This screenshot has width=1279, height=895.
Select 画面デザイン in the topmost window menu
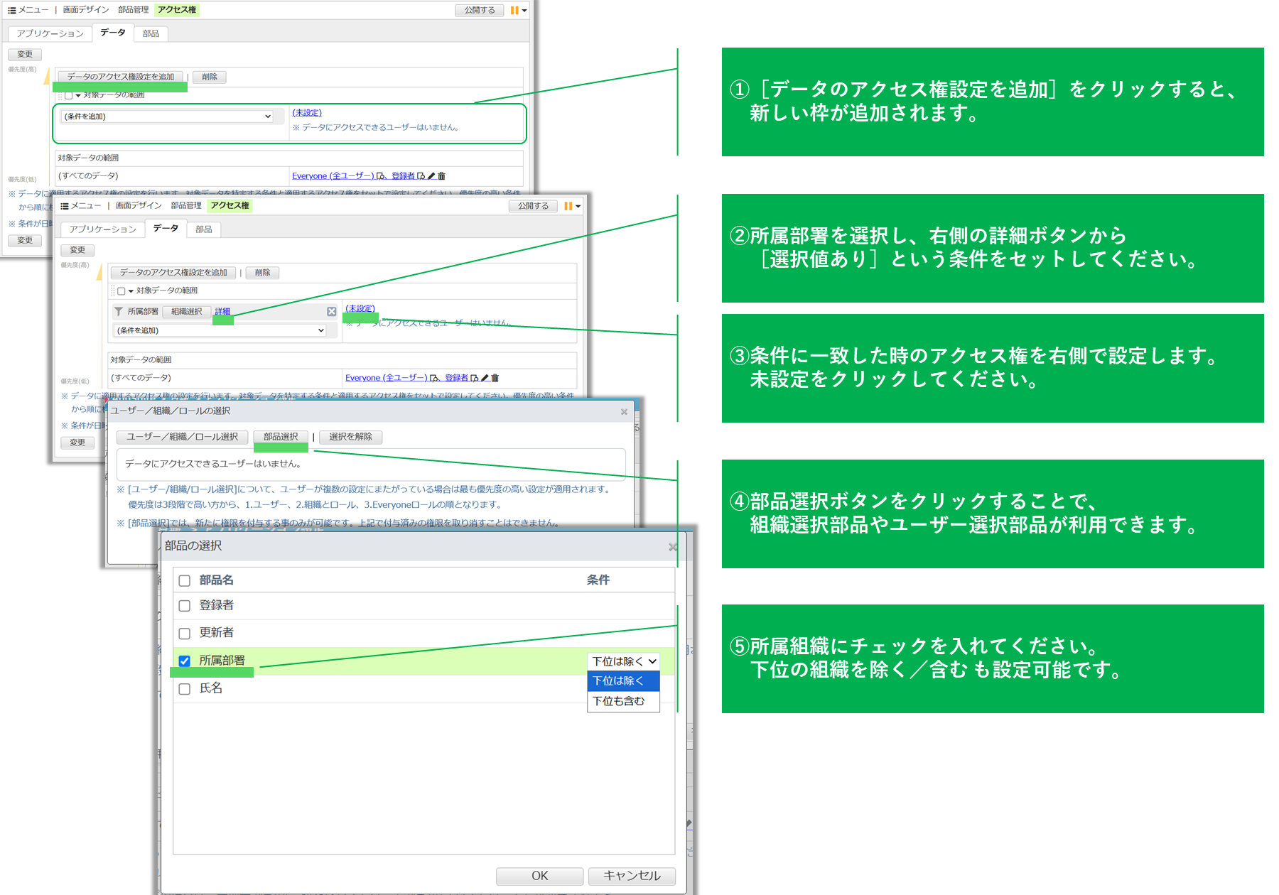86,10
